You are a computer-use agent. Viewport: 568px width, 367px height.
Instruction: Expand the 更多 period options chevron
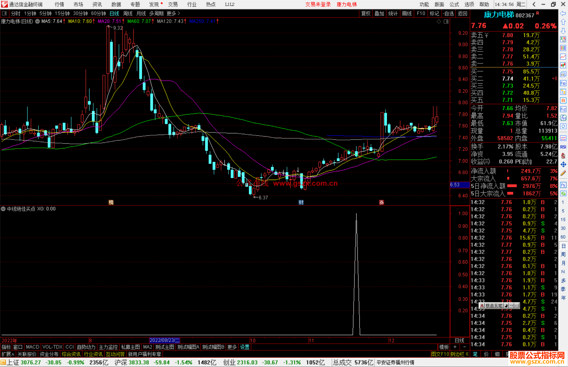click(179, 13)
